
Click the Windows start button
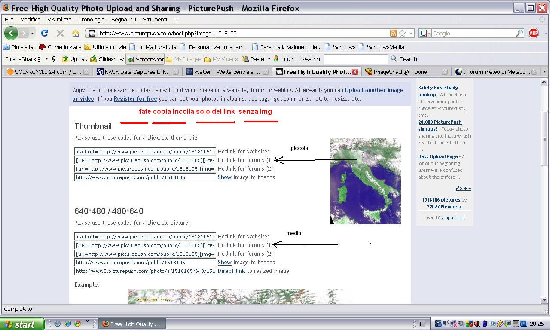tap(22, 324)
